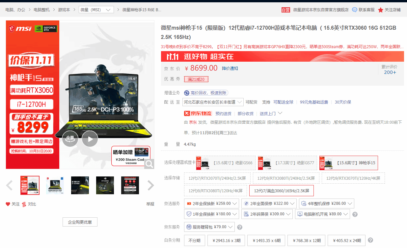
Task: Select fifth dark thumbnail
Action: click(130, 185)
